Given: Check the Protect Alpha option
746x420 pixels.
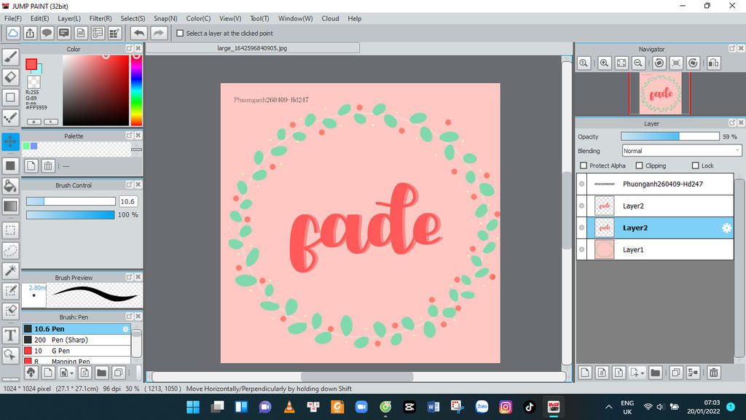Looking at the screenshot, I should coord(584,166).
